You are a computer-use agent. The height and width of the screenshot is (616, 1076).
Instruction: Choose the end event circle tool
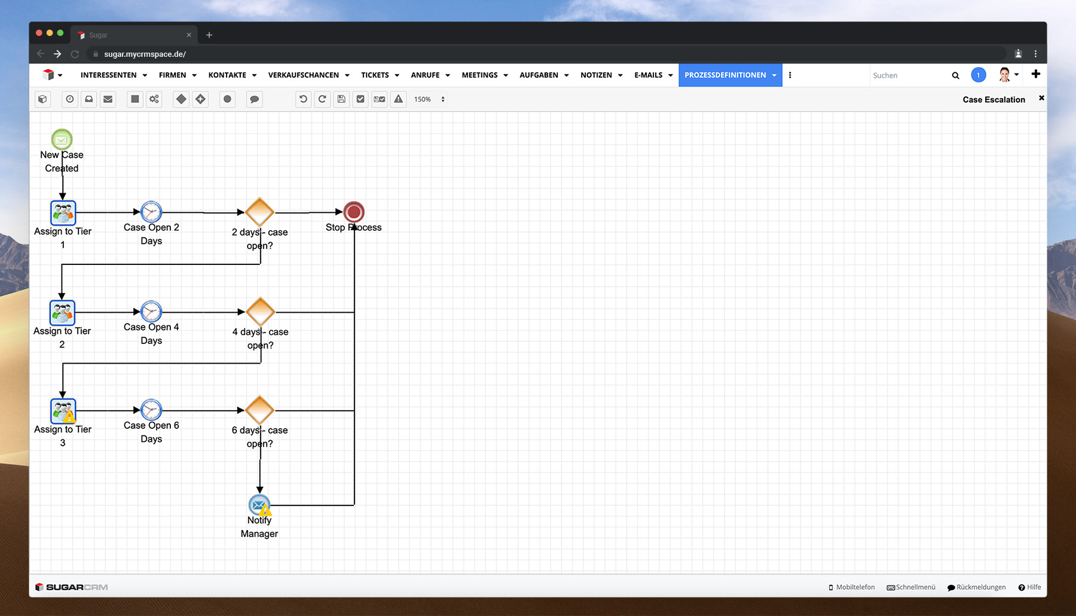(x=227, y=99)
